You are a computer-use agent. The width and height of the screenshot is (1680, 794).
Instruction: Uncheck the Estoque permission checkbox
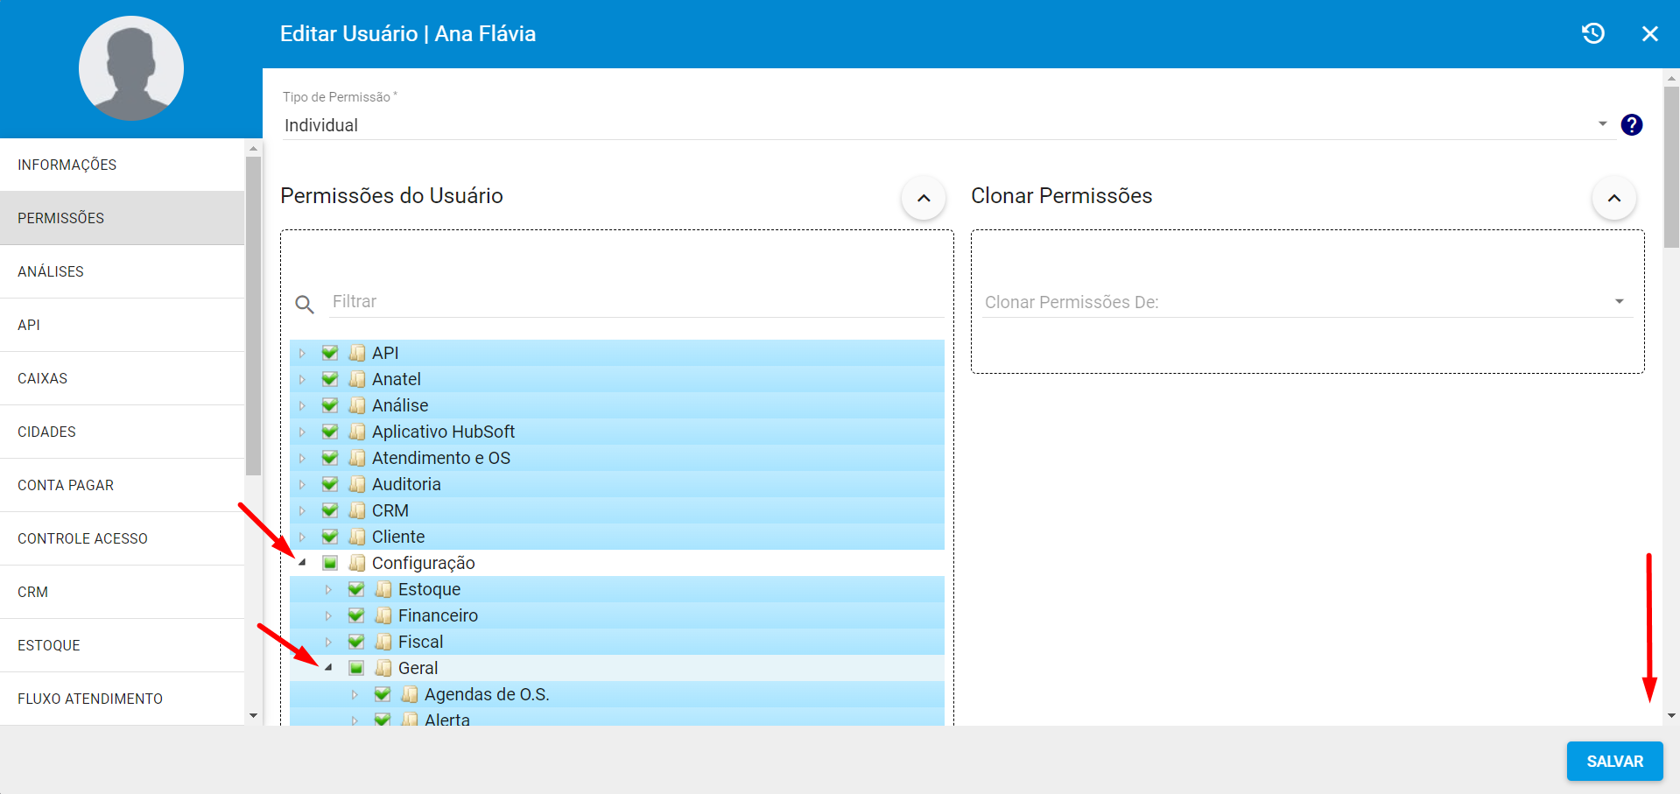[356, 589]
